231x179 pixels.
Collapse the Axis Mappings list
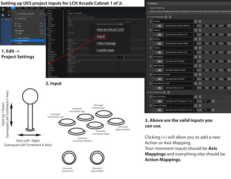[x=148, y=92]
